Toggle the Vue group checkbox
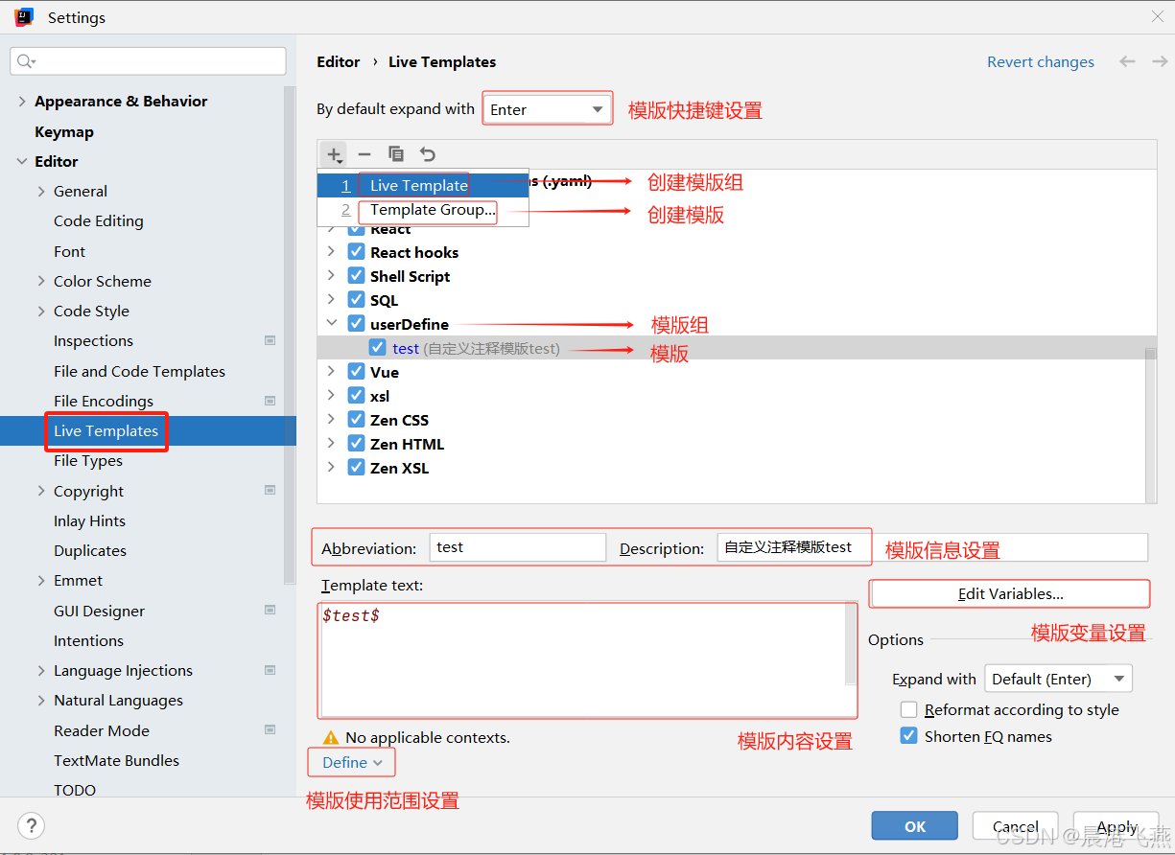Viewport: 1175px width, 855px height. 356,372
